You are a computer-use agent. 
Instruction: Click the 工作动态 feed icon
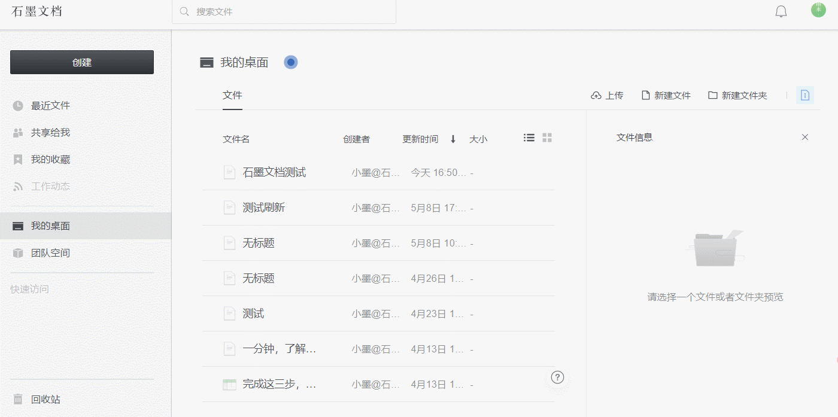click(18, 187)
